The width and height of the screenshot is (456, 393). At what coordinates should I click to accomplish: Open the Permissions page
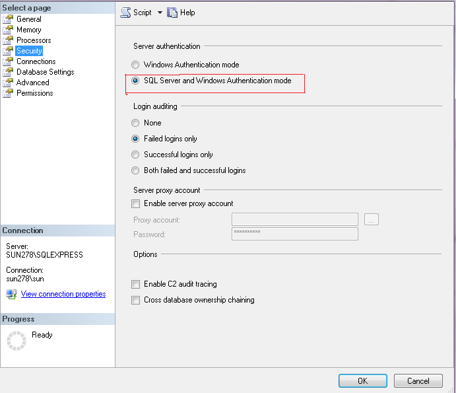(35, 93)
